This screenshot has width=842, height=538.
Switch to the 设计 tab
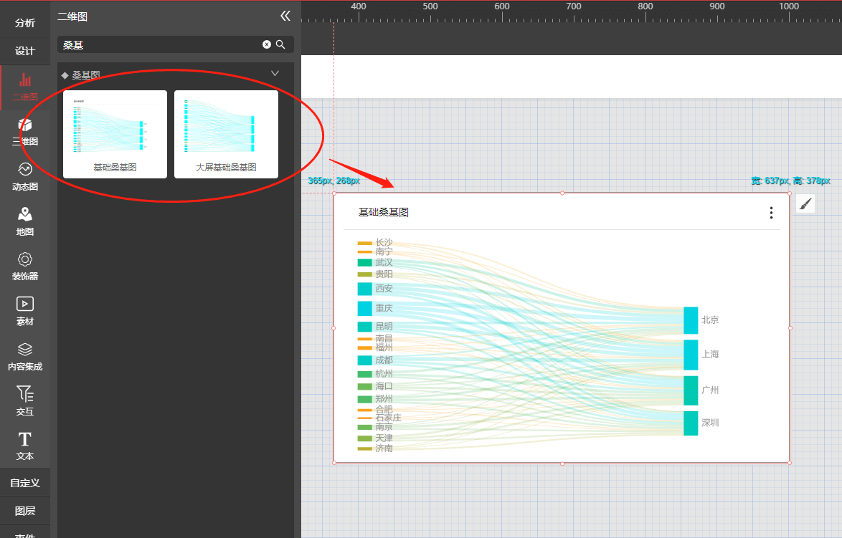pyautogui.click(x=25, y=51)
